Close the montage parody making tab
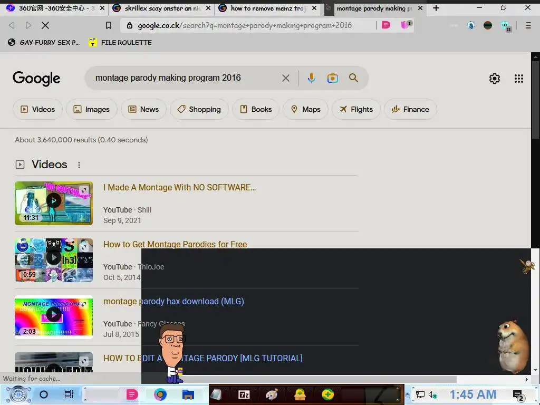 click(420, 8)
